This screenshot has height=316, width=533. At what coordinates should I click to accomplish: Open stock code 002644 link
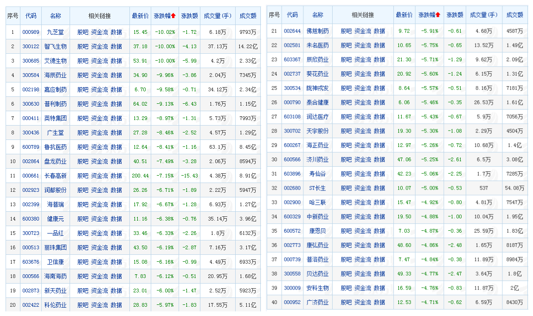click(x=292, y=31)
